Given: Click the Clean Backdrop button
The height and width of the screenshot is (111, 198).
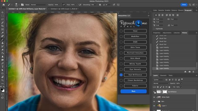Looking at the screenshot, I should point(135,80).
